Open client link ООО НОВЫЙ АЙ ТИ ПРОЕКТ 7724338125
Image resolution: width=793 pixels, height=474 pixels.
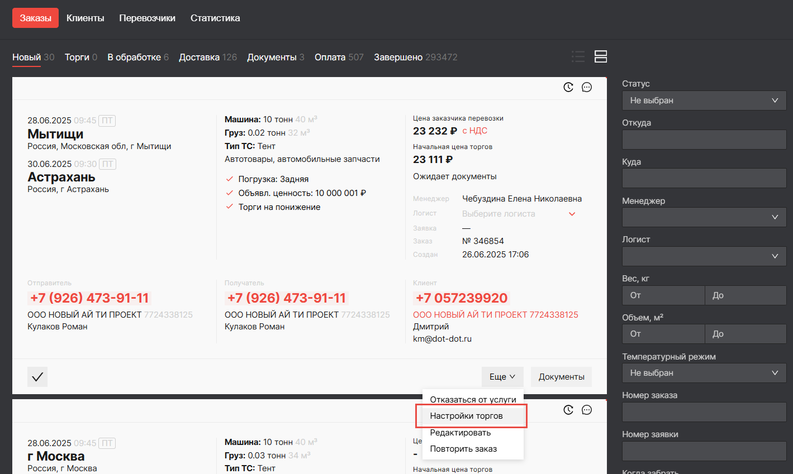pos(496,315)
